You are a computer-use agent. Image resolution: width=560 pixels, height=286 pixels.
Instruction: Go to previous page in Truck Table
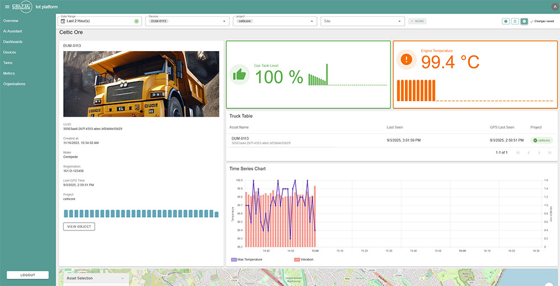tap(529, 153)
